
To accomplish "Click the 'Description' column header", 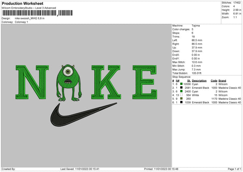I will pyautogui.click(x=199, y=81).
